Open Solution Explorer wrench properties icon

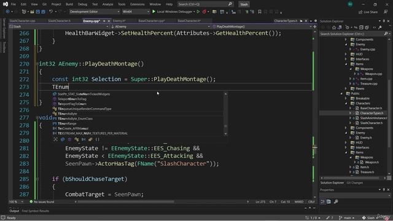(x=380, y=27)
